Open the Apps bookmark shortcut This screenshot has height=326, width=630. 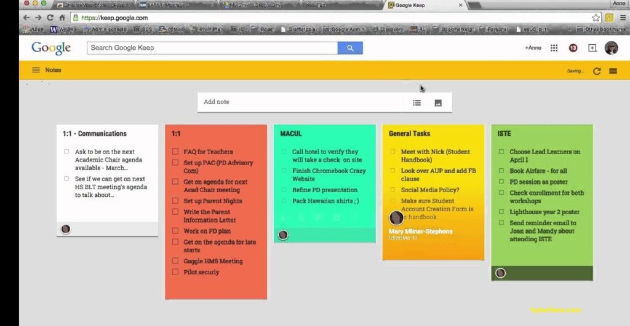click(33, 29)
